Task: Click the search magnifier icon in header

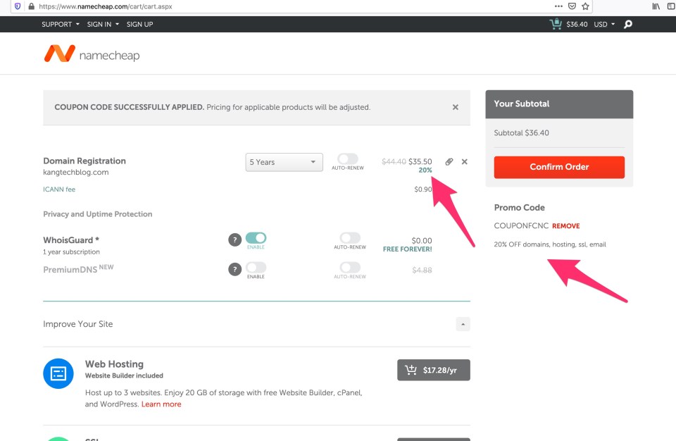Action: click(x=628, y=25)
